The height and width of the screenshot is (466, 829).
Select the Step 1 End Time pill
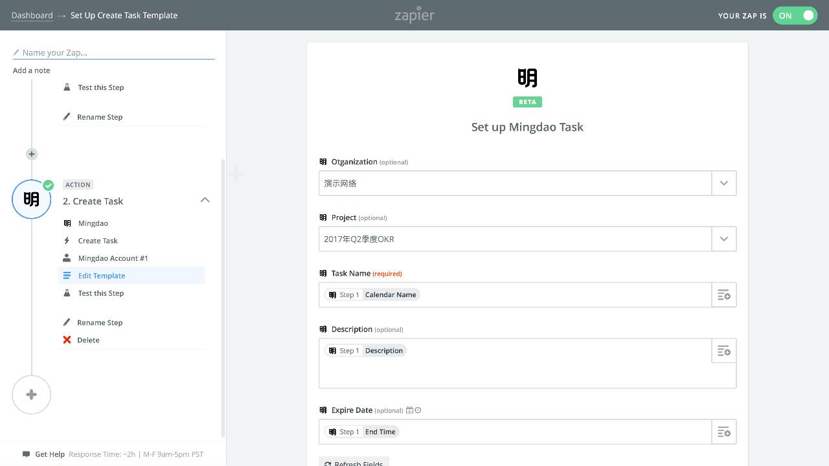362,432
